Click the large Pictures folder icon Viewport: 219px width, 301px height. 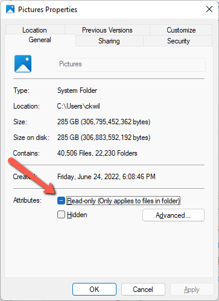pos(23,64)
